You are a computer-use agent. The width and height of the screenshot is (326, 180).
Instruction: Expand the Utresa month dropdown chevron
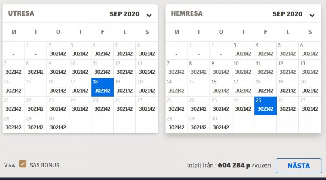149,15
